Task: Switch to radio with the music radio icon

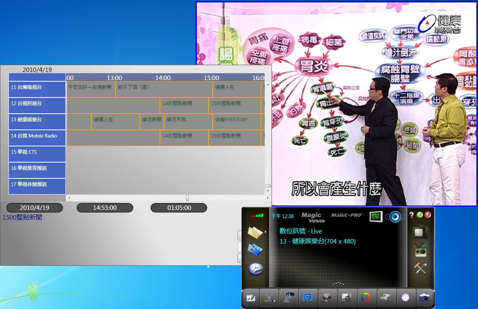Action: coord(421,250)
